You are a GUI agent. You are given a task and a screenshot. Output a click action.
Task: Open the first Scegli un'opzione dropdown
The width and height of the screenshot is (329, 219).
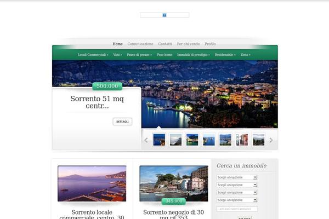[x=237, y=177]
